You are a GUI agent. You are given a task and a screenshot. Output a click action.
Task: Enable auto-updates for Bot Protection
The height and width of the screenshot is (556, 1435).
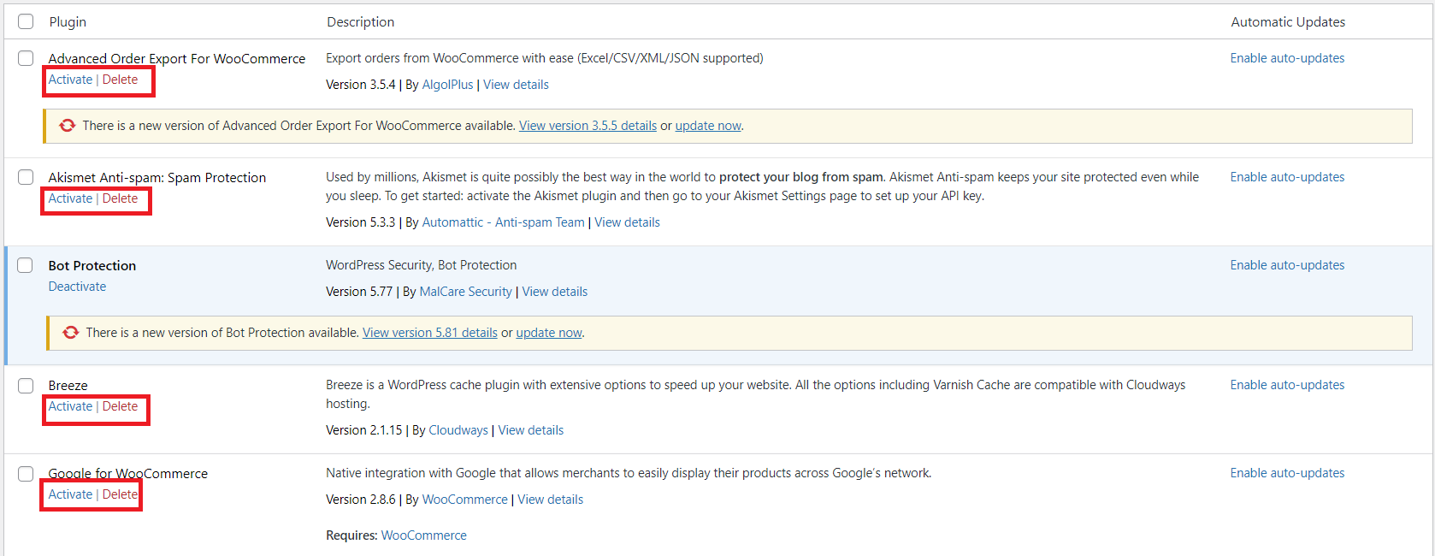[1287, 265]
